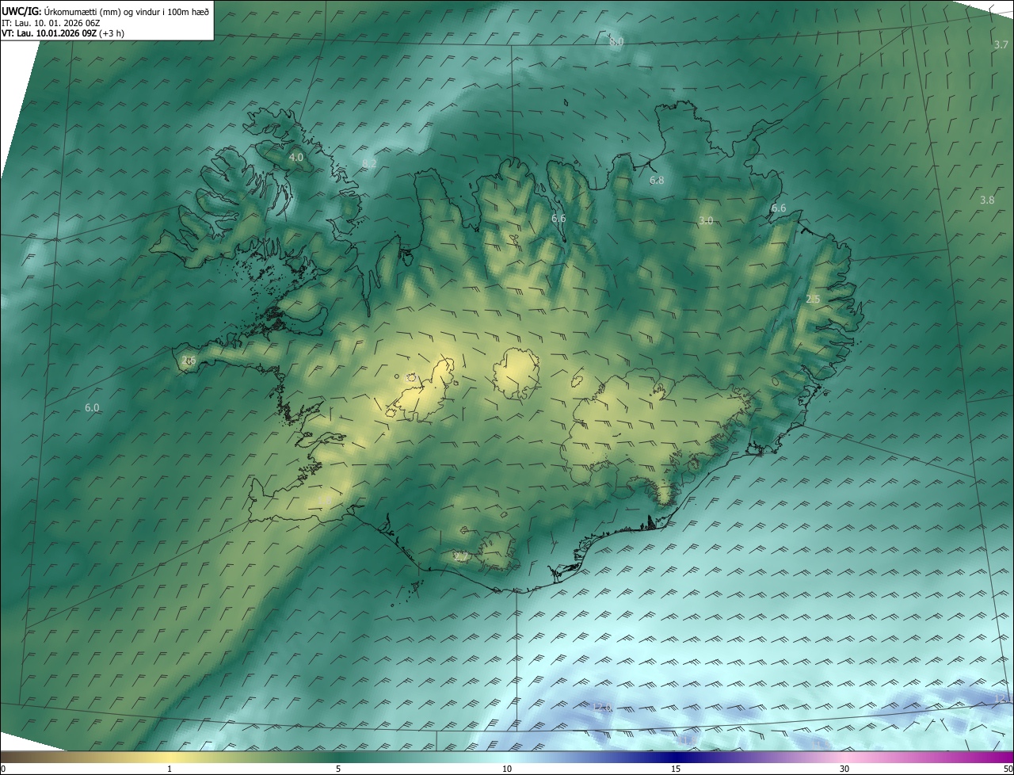
Task: Select the 3.0 value label in northeast
Action: tap(707, 220)
